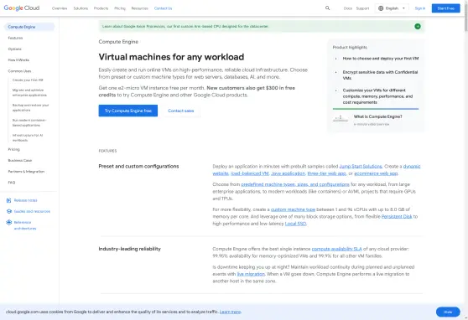Click the 'Preset and custom configurations' heading
Screen dimensions: 468x320
pos(138,166)
